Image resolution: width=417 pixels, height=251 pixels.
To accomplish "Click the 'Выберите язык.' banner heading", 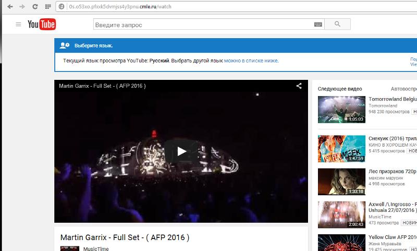I will pyautogui.click(x=94, y=46).
